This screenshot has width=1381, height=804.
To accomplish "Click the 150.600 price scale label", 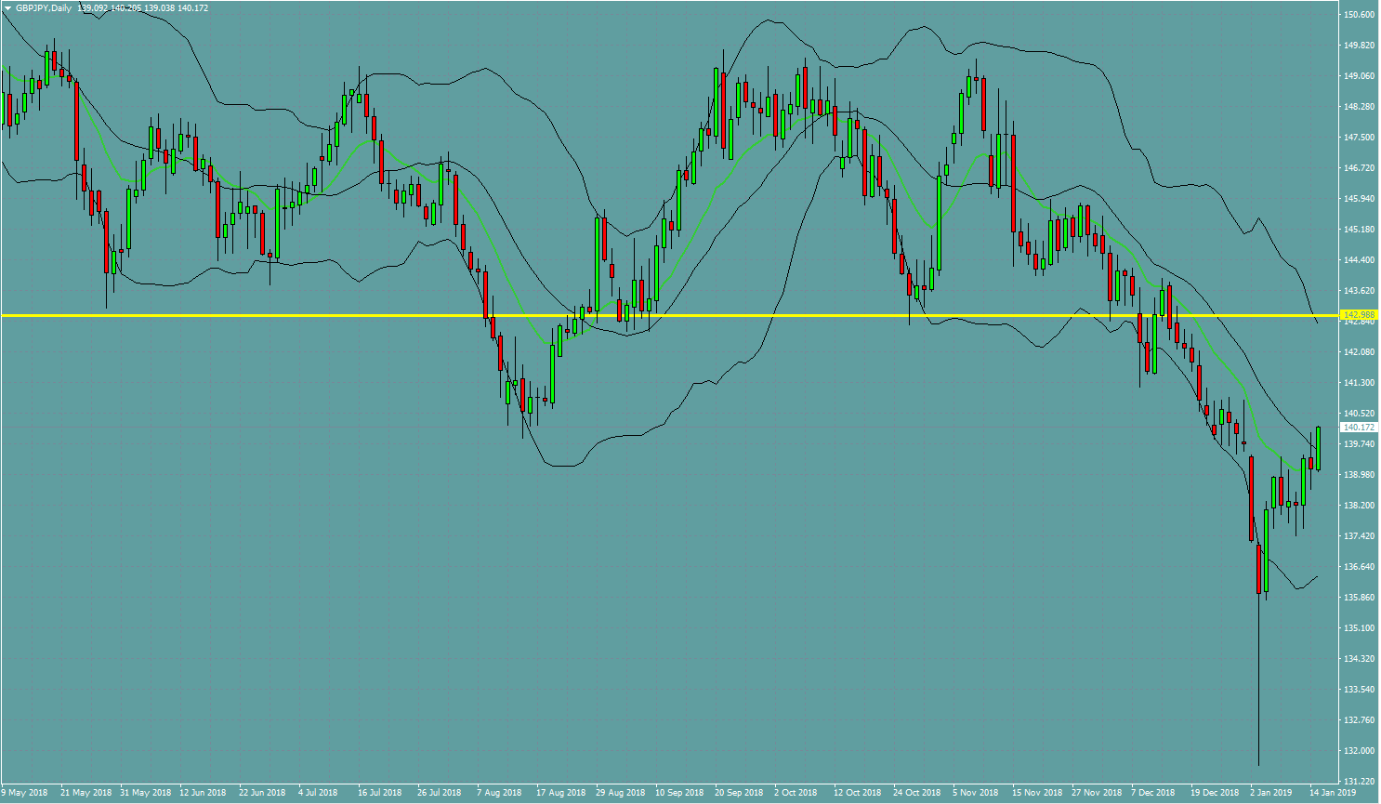I will coord(1359,15).
